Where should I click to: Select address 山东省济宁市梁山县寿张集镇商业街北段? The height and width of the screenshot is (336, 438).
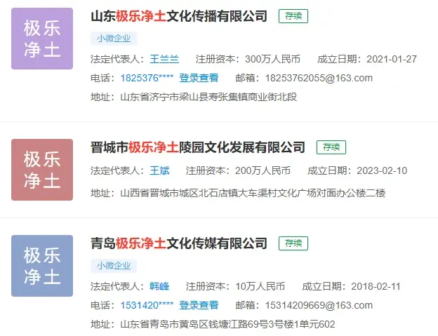point(208,97)
